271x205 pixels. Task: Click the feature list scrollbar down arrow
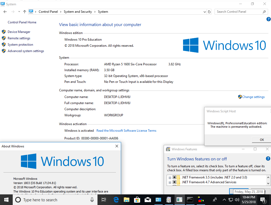coord(268,183)
